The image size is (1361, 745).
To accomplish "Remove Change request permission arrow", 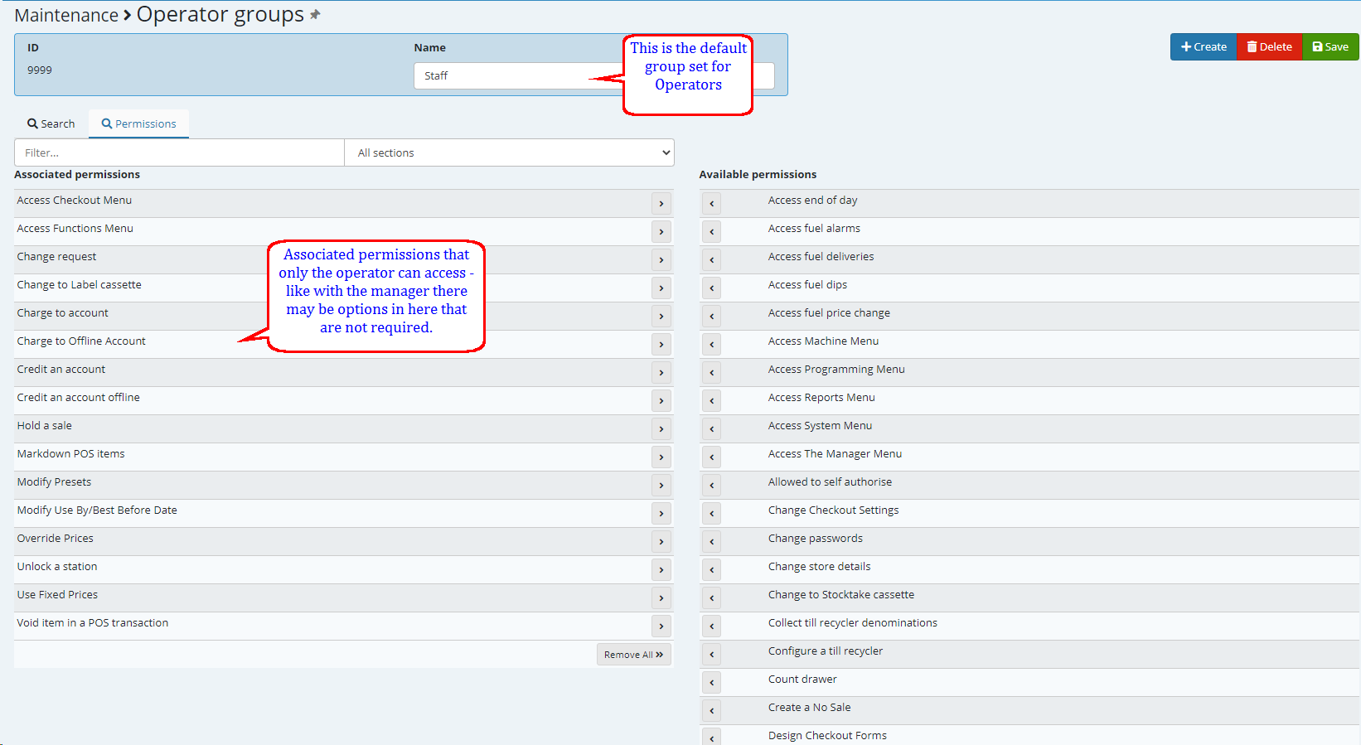I will point(661,260).
